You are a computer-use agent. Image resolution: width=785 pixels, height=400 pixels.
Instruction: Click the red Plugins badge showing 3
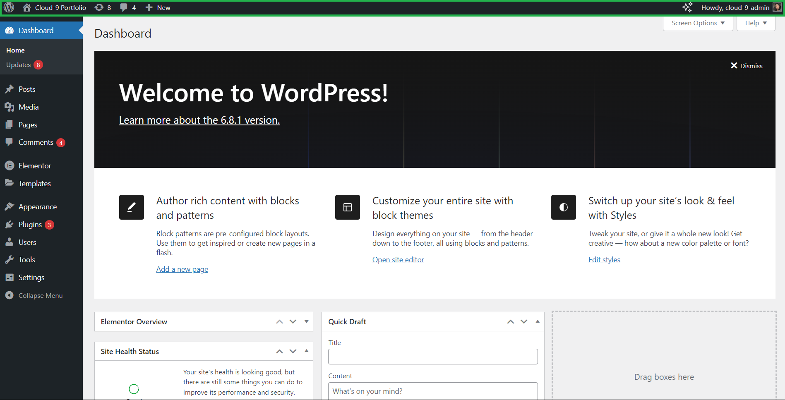click(x=49, y=225)
